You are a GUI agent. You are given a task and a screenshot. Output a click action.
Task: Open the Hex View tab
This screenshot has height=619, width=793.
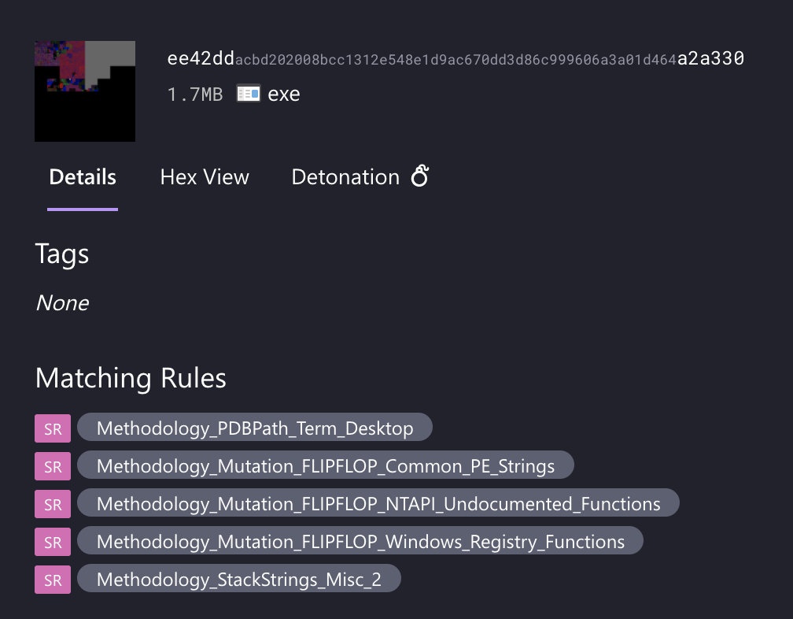205,177
